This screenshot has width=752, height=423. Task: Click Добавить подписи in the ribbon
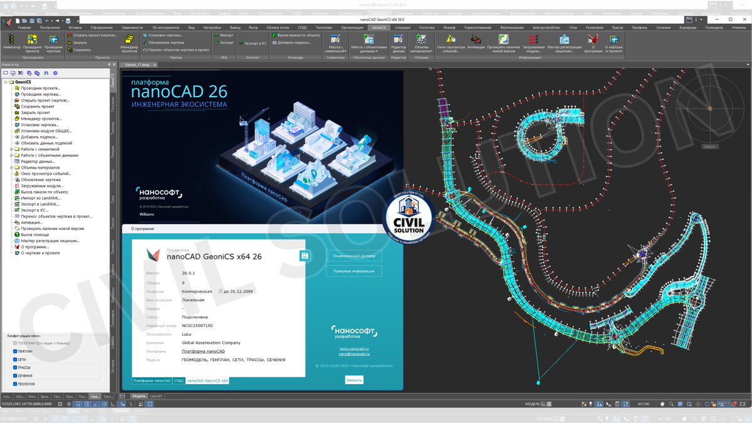(x=292, y=43)
